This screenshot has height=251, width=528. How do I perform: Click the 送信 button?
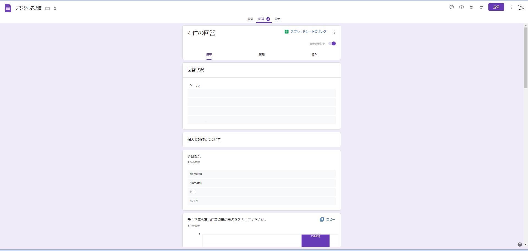click(496, 7)
